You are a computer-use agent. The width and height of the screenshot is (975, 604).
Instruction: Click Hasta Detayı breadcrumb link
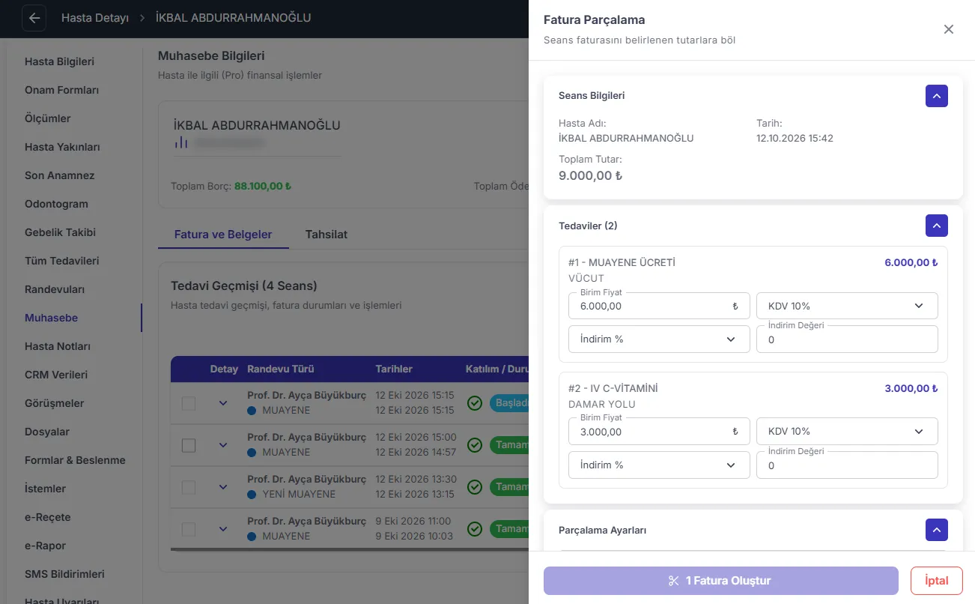(95, 17)
